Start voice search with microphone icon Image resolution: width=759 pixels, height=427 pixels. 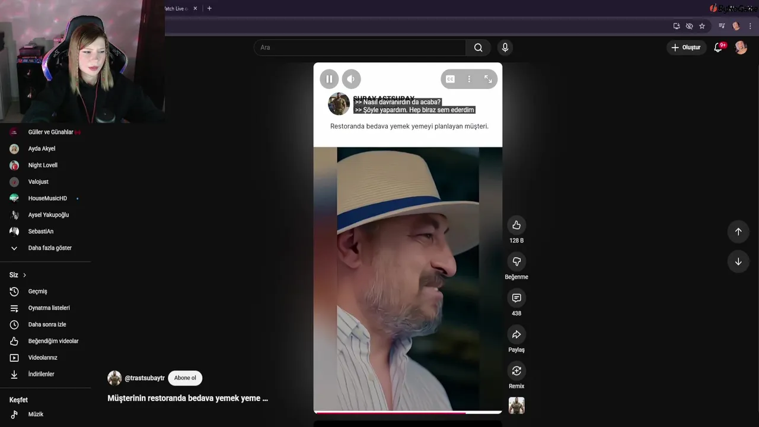point(505,47)
